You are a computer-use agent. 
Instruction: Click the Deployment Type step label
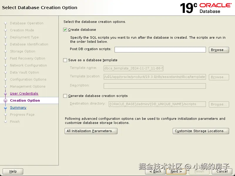(x=24, y=37)
